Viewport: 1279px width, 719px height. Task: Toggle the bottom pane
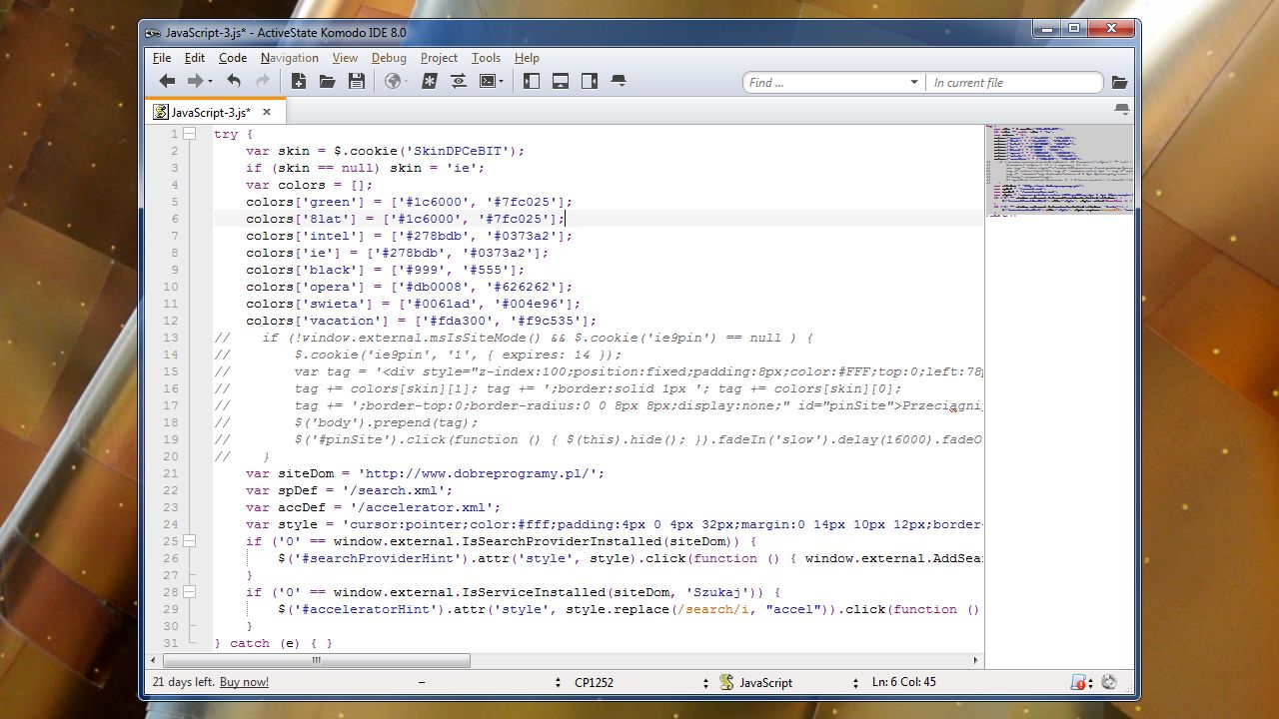pos(561,82)
